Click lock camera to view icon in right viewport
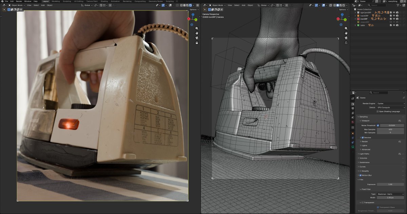 tap(346, 43)
